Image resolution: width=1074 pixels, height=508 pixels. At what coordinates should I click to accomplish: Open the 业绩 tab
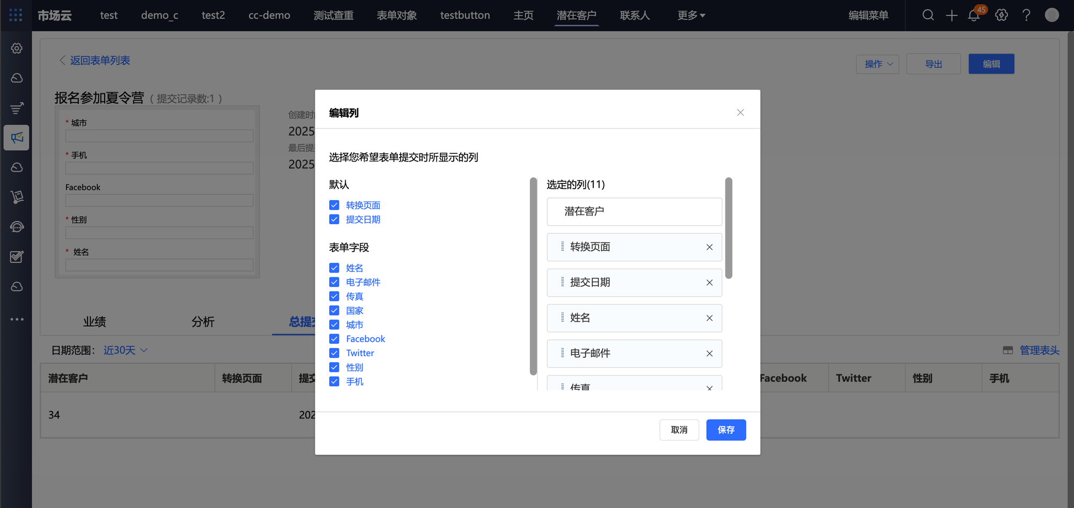click(95, 322)
